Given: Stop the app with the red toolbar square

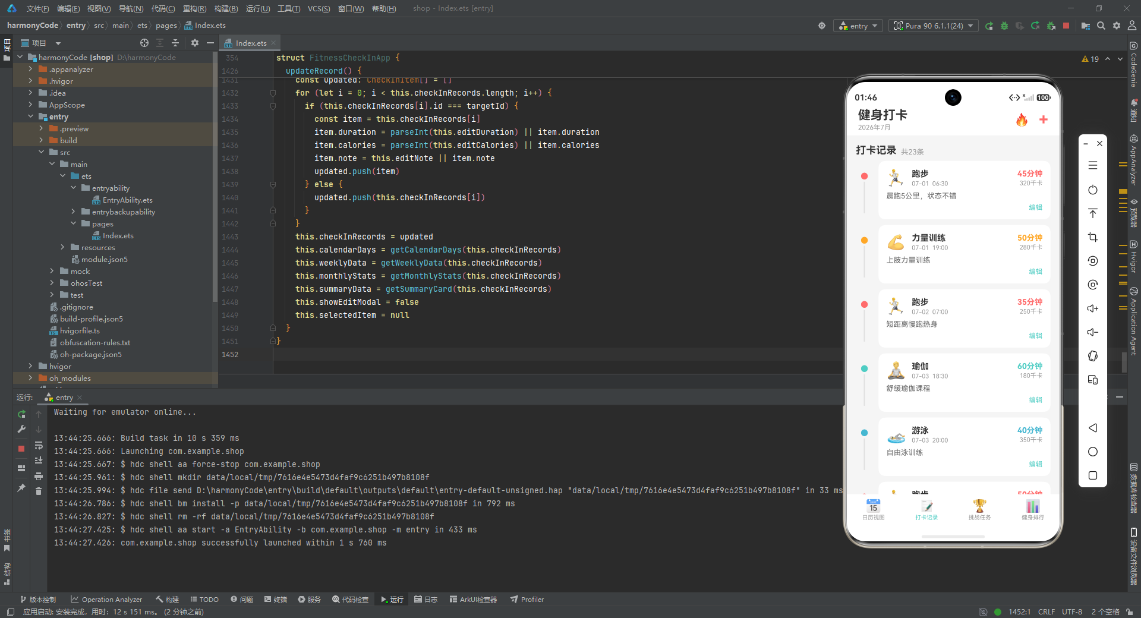Looking at the screenshot, I should (1066, 26).
